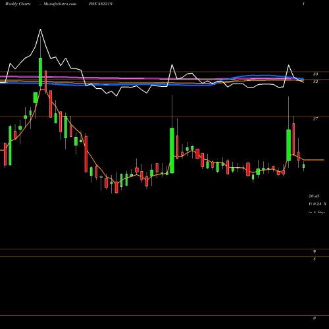329x329 pixels.
Task: Click the price axis label 33
Action: [x=315, y=74]
